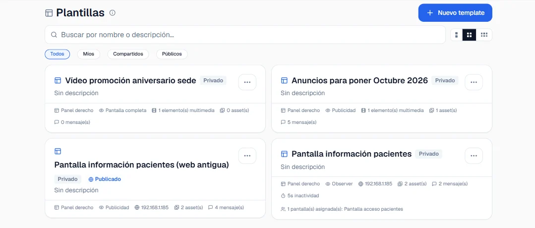Click the search magnifier icon
This screenshot has width=535, height=228.
click(x=54, y=35)
